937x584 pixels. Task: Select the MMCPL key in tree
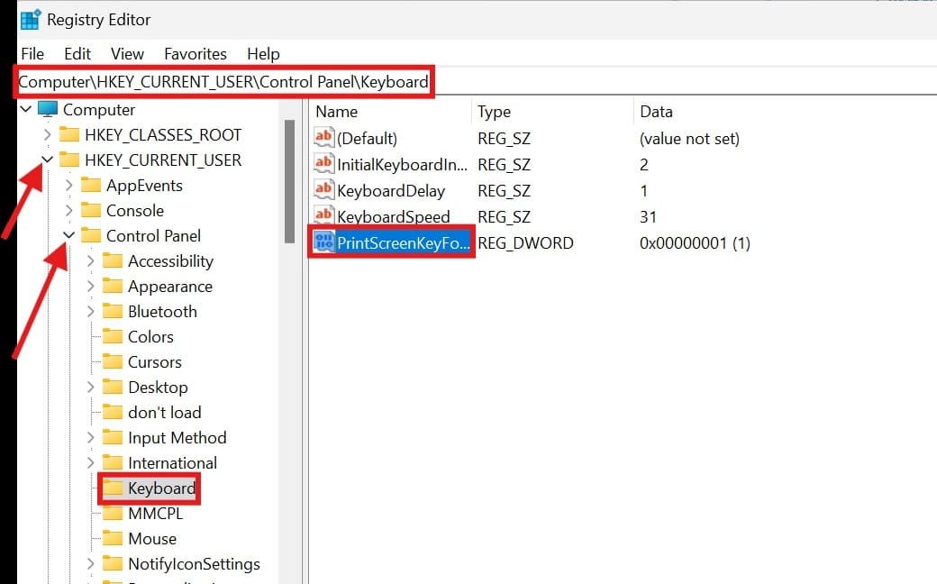155,514
